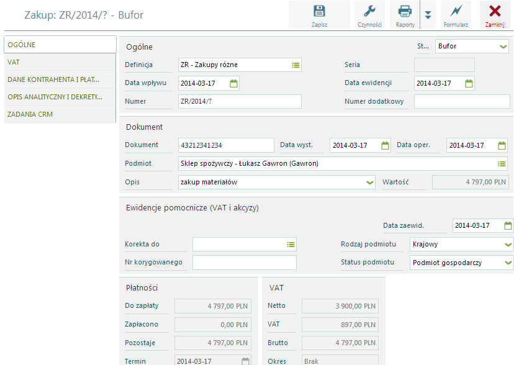
Task: Open the Korekta do list picker icon
Action: coord(291,245)
